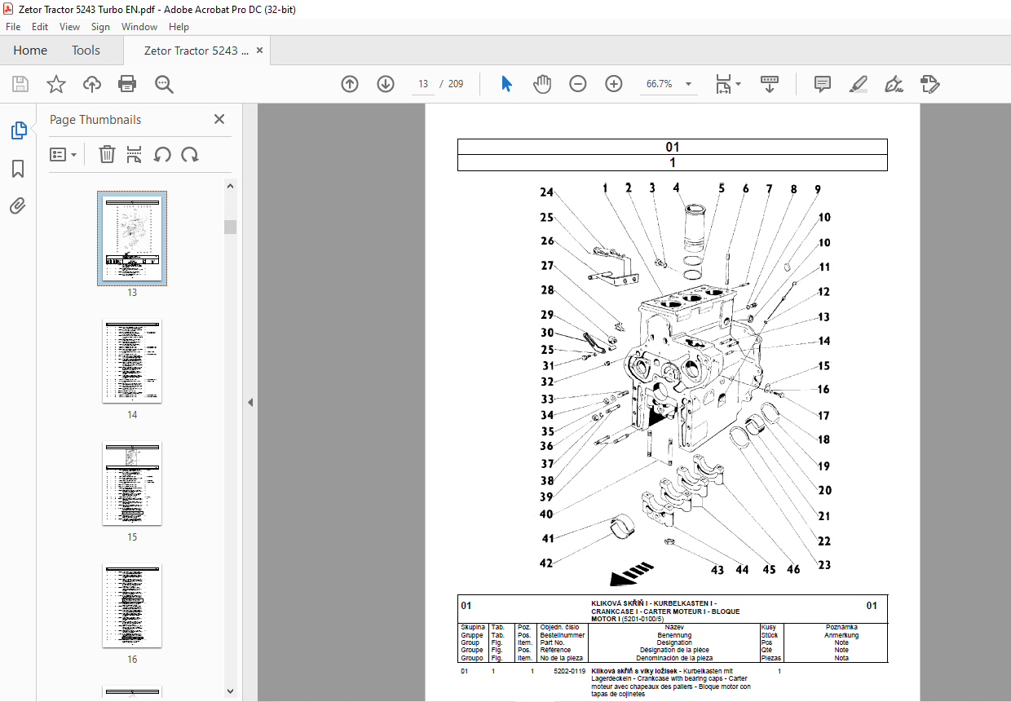Open the page fit options dropdown arrow
This screenshot has height=702, width=1011.
click(x=739, y=84)
